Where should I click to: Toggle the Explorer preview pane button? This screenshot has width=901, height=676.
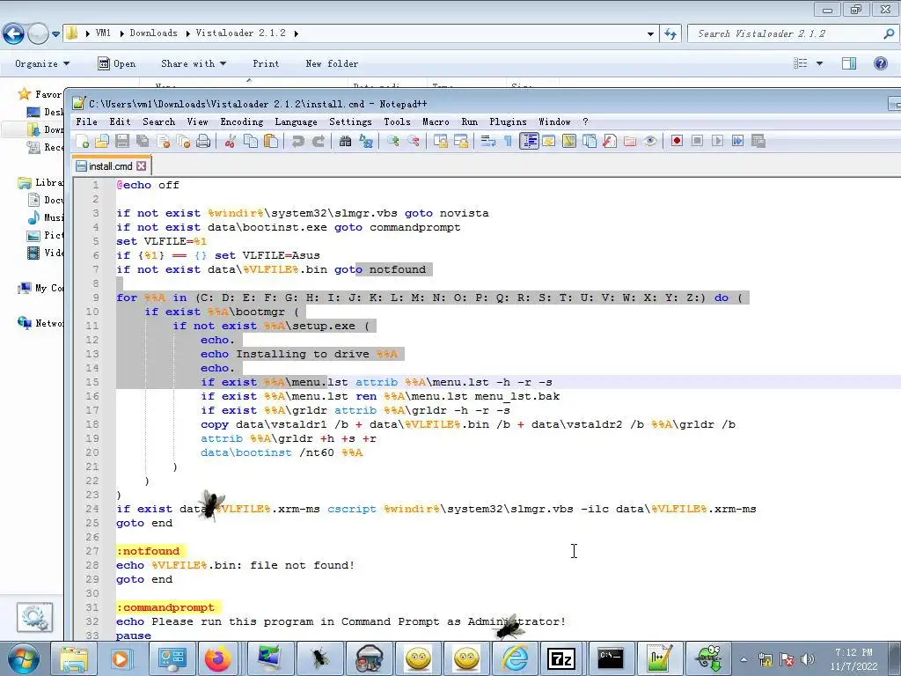point(849,63)
